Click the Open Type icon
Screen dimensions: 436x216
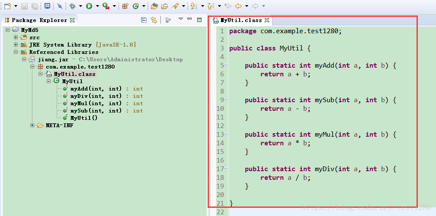(154, 6)
